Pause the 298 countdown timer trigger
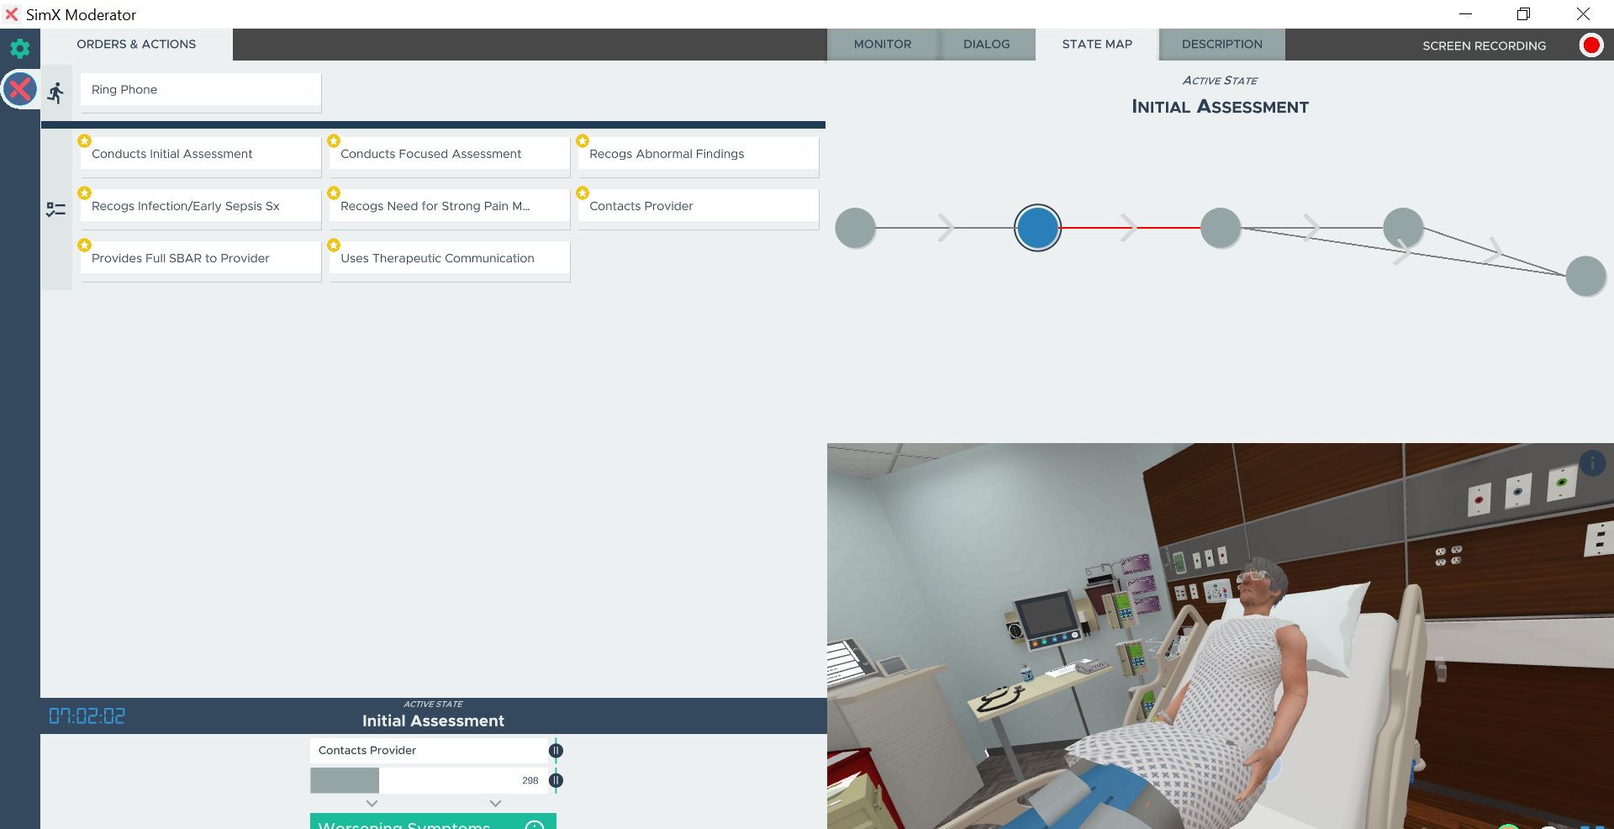 [556, 780]
